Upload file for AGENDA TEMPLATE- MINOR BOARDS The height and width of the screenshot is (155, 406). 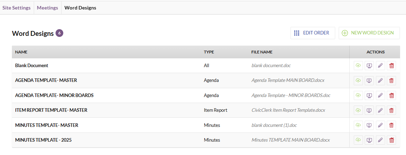tap(358, 96)
